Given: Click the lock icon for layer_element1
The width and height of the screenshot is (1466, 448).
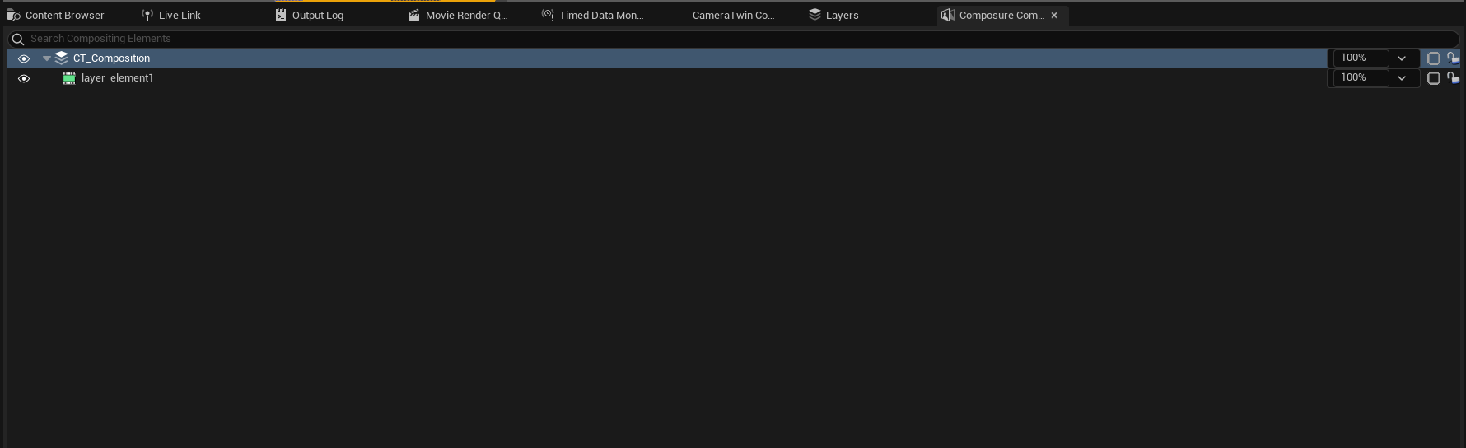Looking at the screenshot, I should [x=1453, y=78].
